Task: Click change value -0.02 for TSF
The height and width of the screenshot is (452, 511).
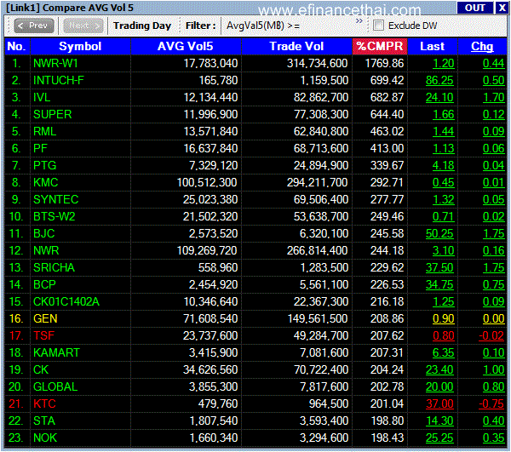Action: point(491,335)
